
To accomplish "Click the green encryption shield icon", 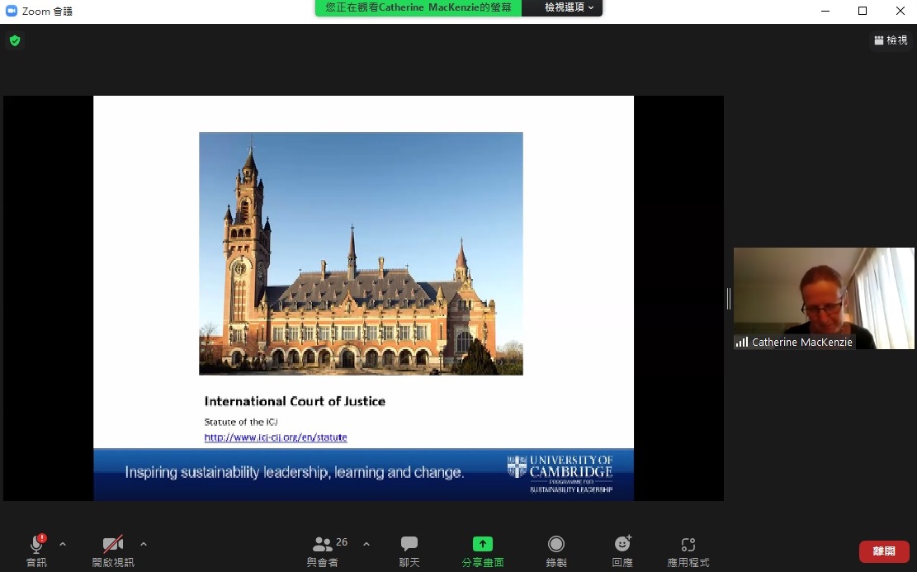I will pyautogui.click(x=15, y=40).
